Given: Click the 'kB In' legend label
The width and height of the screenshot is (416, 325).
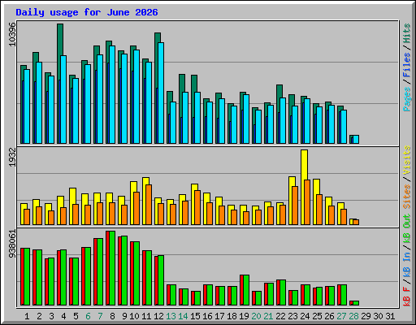Looking at the screenshot, I should pyautogui.click(x=407, y=256).
